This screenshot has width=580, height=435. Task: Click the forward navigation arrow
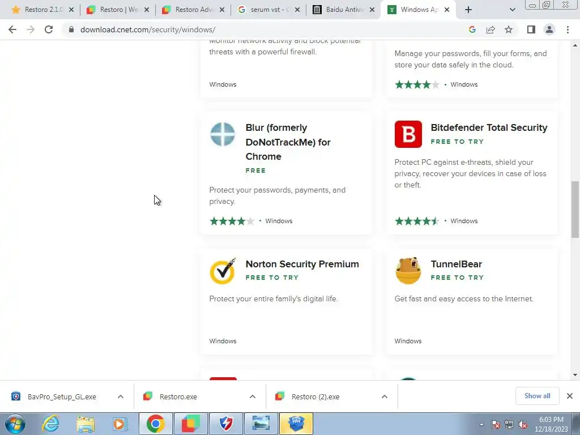pyautogui.click(x=31, y=29)
